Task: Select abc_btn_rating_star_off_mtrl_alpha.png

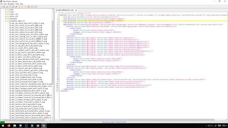Action: pos(30,34)
